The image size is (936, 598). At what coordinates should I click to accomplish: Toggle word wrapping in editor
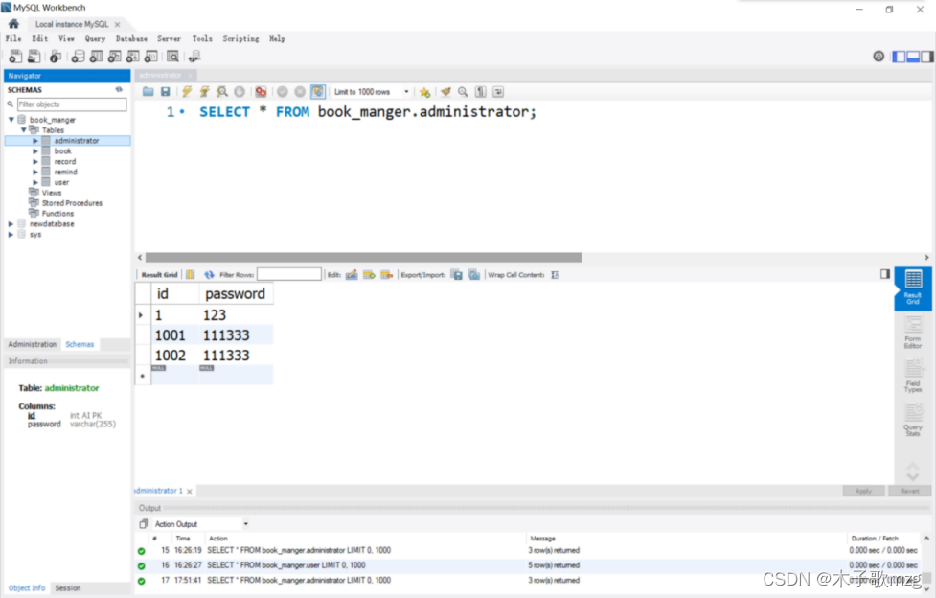(x=498, y=91)
